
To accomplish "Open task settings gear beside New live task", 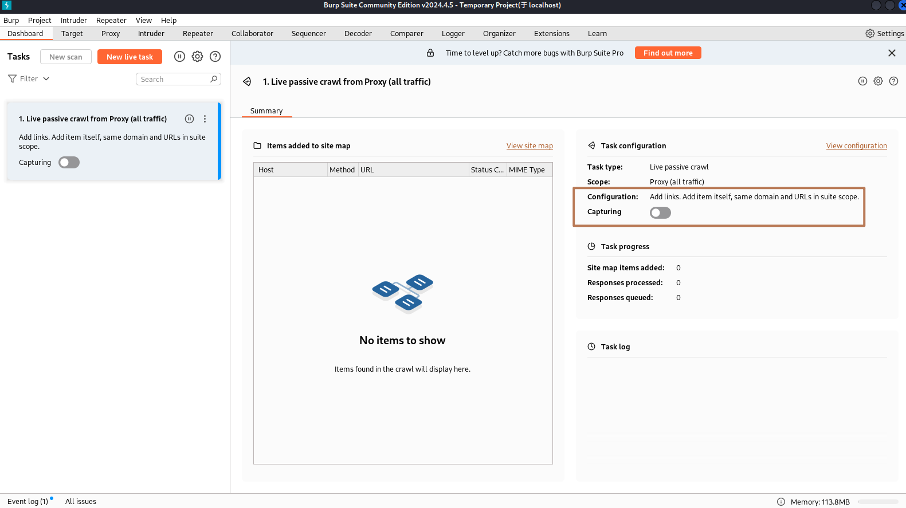I will coord(197,57).
